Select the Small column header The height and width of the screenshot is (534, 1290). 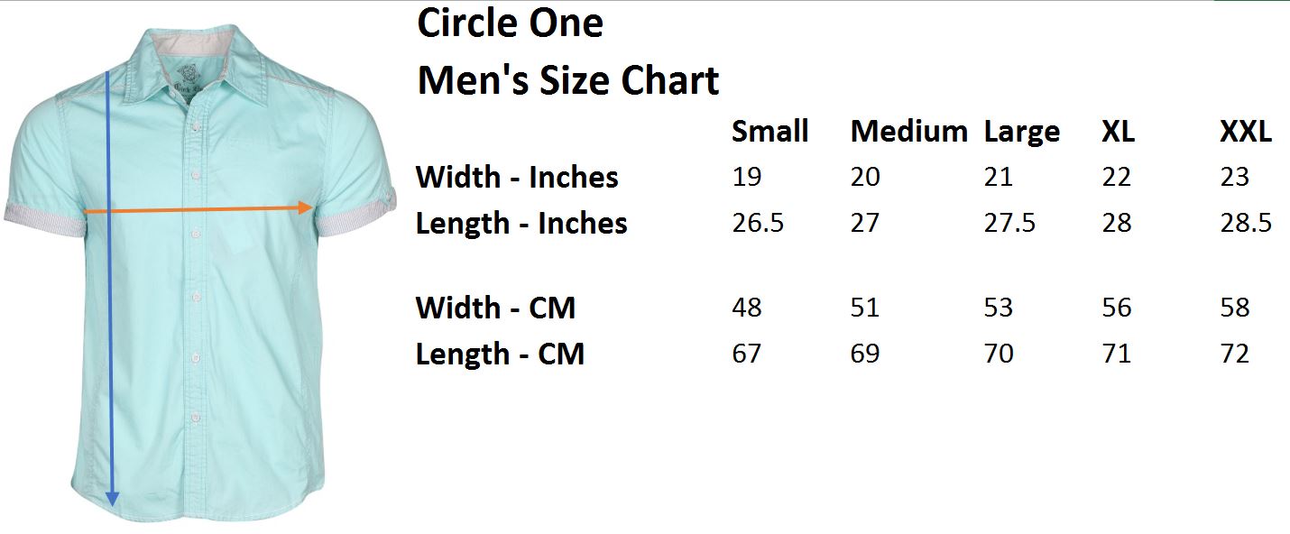pos(769,132)
